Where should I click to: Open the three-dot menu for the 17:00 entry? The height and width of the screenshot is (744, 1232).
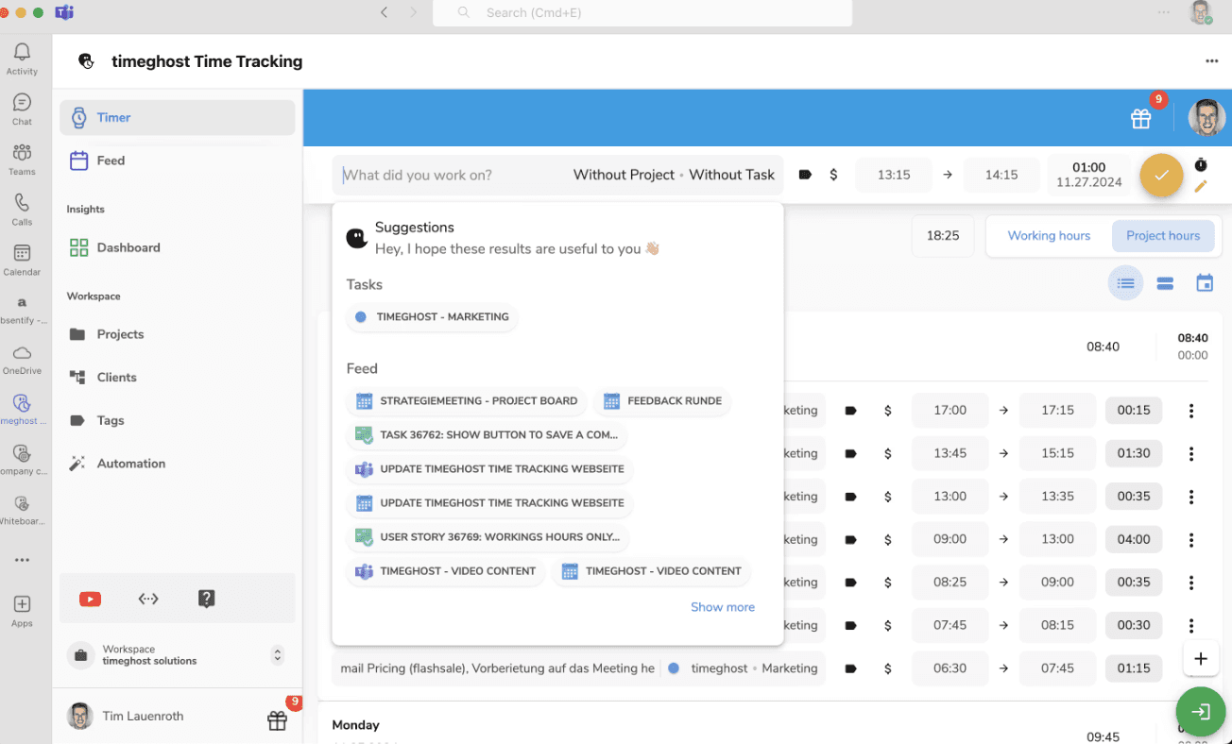coord(1191,411)
